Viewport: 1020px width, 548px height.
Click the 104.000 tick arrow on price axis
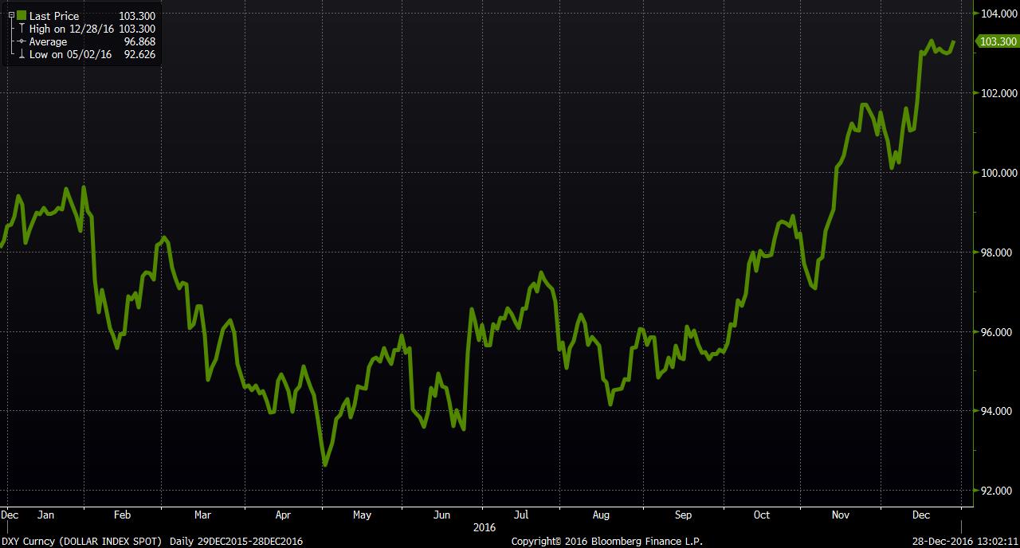tap(976, 14)
